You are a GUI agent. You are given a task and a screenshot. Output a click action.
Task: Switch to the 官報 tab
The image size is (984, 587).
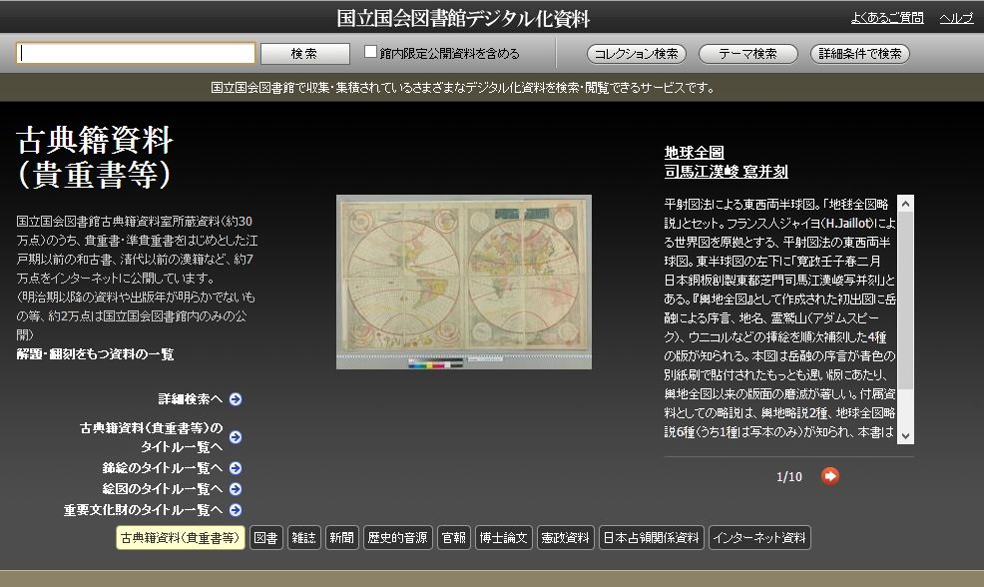[454, 538]
